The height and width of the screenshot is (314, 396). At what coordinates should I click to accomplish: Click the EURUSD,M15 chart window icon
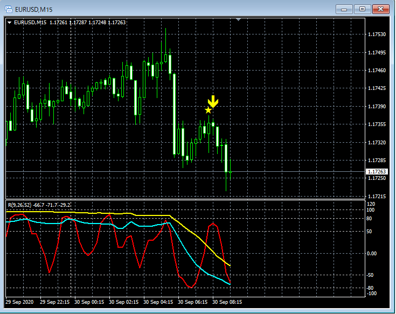click(x=9, y=10)
